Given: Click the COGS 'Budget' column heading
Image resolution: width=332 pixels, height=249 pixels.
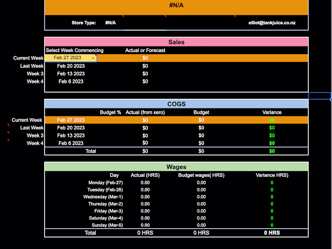Looking at the screenshot, I should 202,112.
